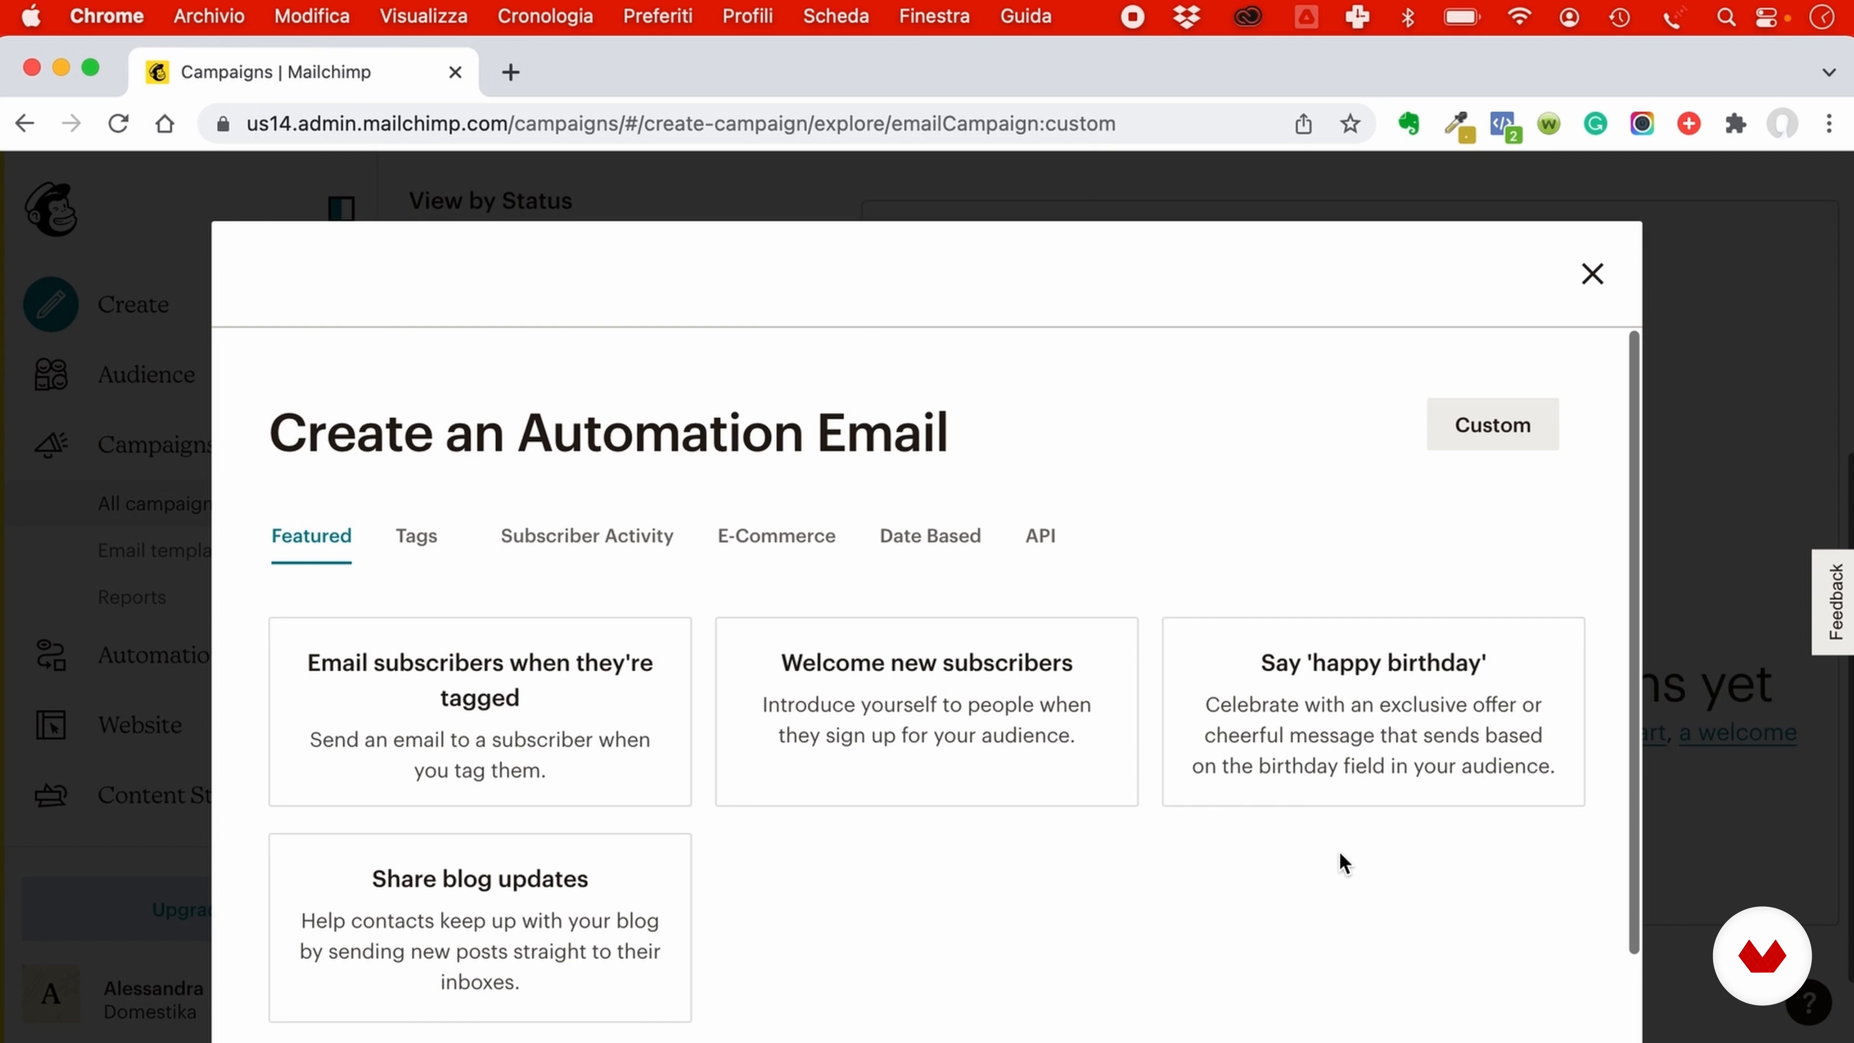1854x1043 pixels.
Task: Switch to the Featured tab
Action: coord(311,536)
